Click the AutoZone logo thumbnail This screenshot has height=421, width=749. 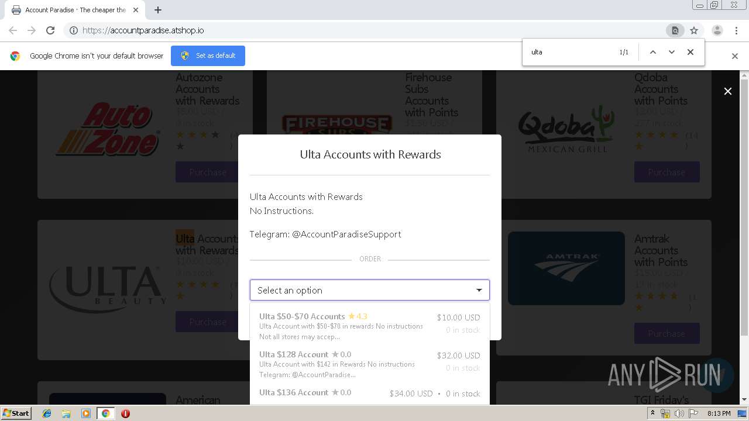108,130
